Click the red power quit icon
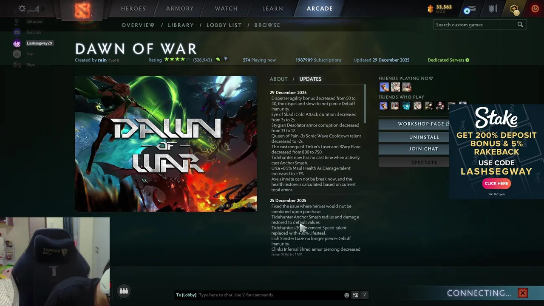This screenshot has width=544, height=306. pos(535,8)
